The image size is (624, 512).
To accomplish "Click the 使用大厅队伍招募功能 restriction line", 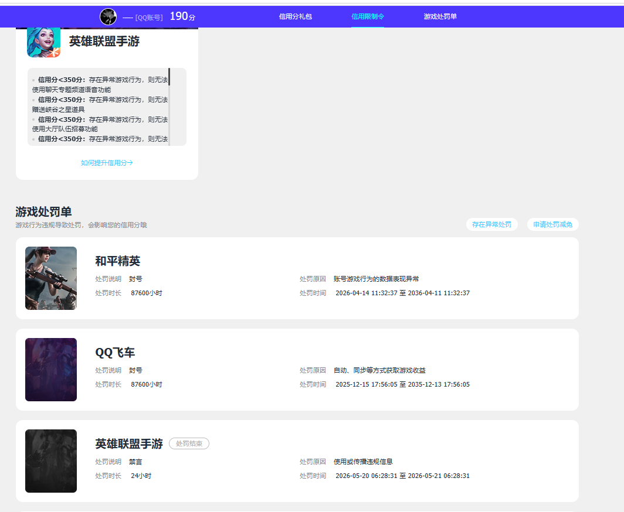I will pyautogui.click(x=65, y=129).
